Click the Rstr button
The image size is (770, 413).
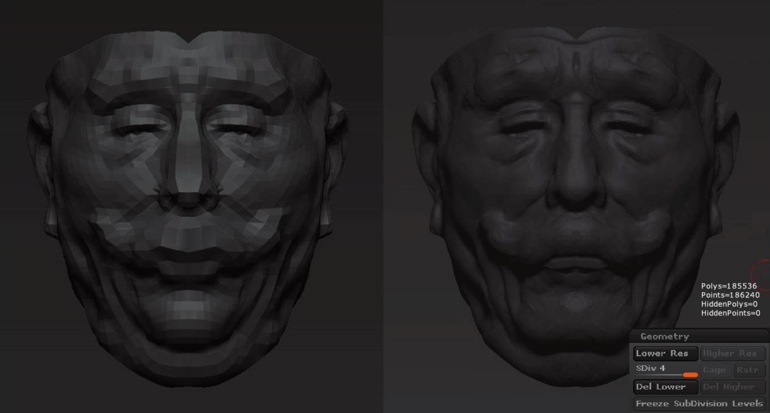[749, 370]
